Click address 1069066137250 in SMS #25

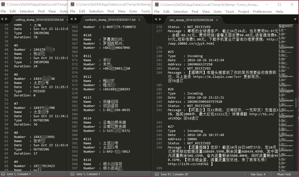tap(200, 64)
